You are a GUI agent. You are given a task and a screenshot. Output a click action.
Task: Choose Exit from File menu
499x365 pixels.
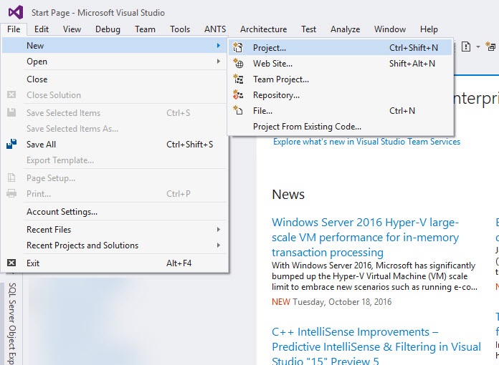[115, 263]
